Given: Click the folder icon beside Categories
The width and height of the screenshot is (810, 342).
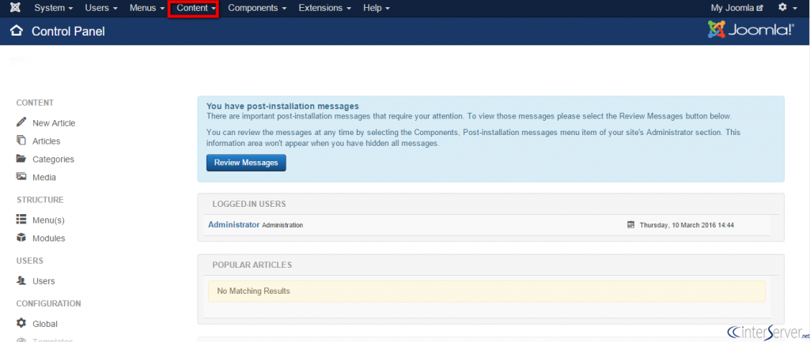Looking at the screenshot, I should click(x=21, y=158).
